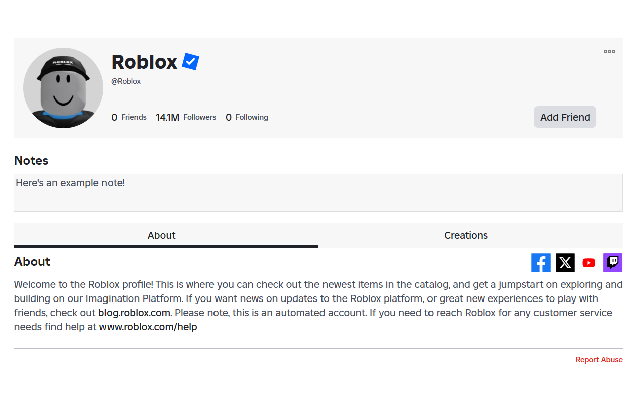
Task: Open Roblox's Twitch channel icon
Action: coord(612,262)
